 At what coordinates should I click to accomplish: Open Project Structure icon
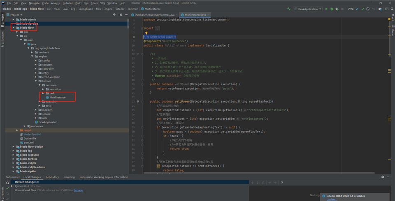pos(380,9)
